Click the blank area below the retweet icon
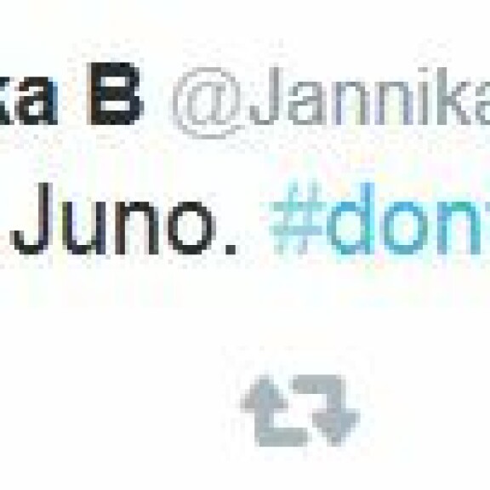The height and width of the screenshot is (490, 490). coord(300,469)
